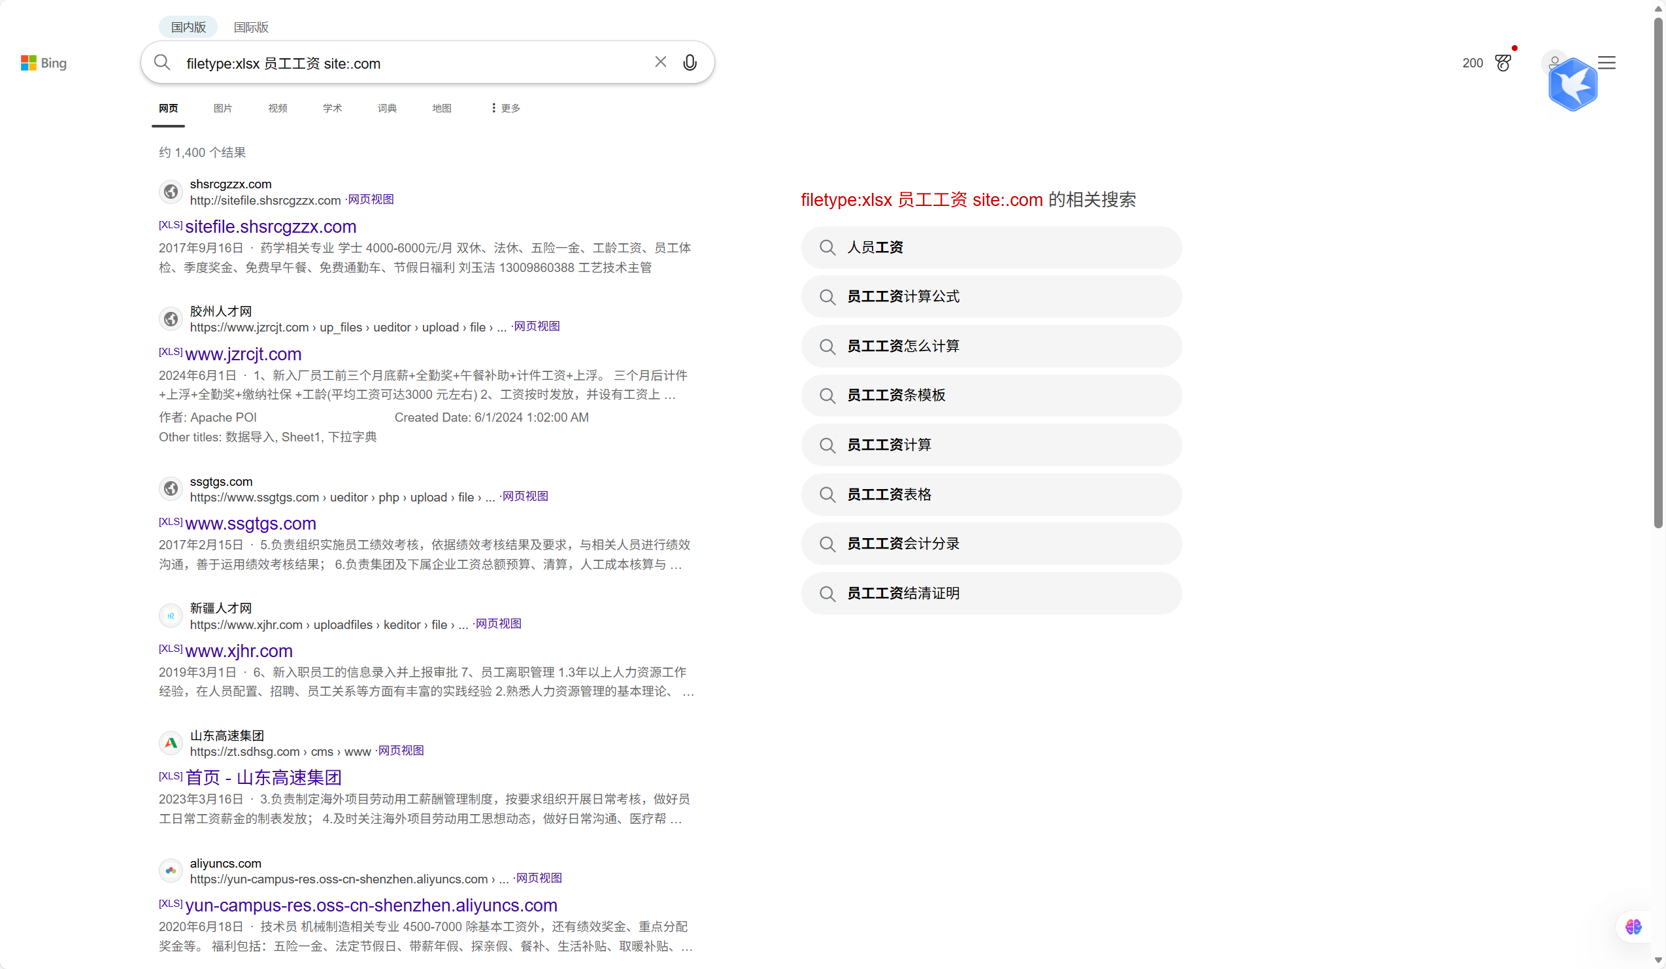Switch to the 学术 tab
1666x969 pixels.
[x=332, y=108]
